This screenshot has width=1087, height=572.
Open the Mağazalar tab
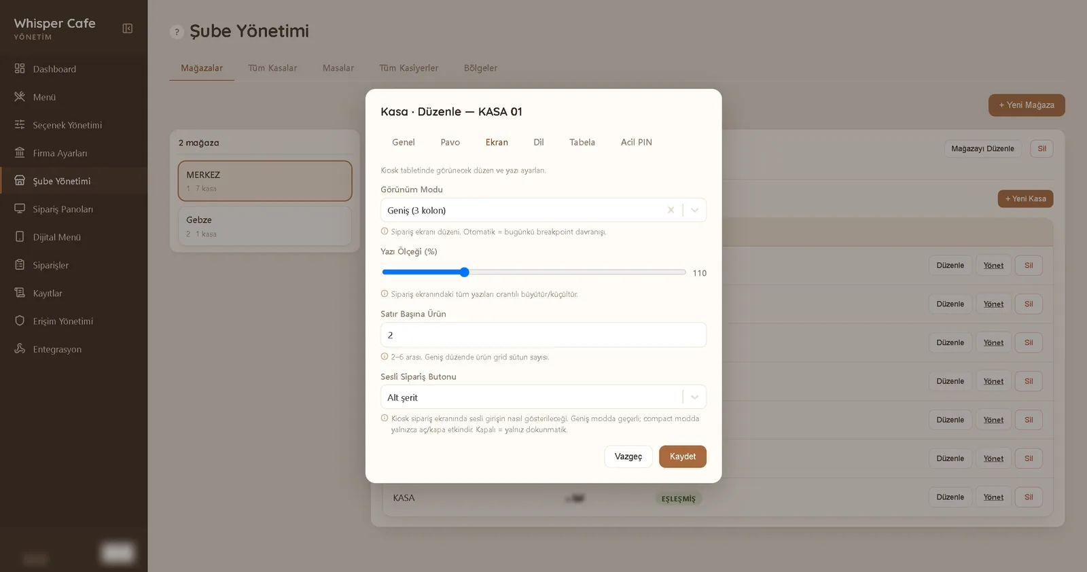pos(202,68)
